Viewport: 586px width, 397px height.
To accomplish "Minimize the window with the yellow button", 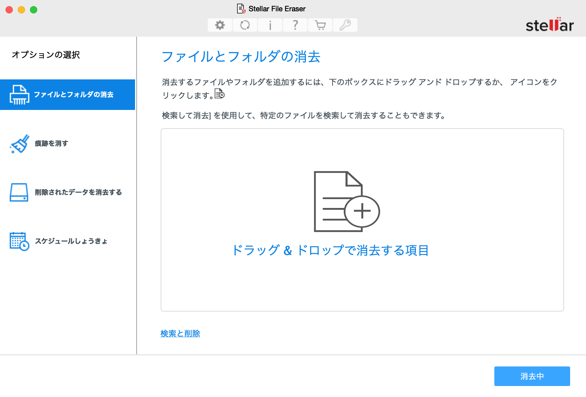I will click(x=21, y=10).
